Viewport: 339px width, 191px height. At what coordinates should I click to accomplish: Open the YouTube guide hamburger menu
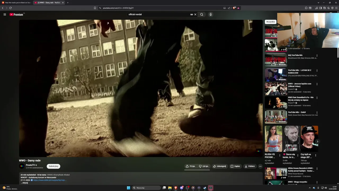click(x=5, y=14)
